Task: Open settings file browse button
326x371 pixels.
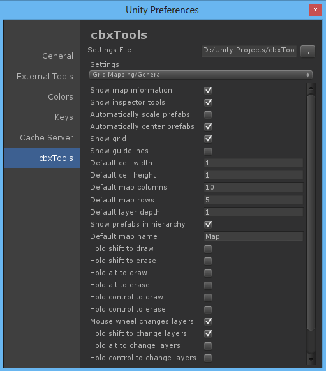Action: click(307, 51)
